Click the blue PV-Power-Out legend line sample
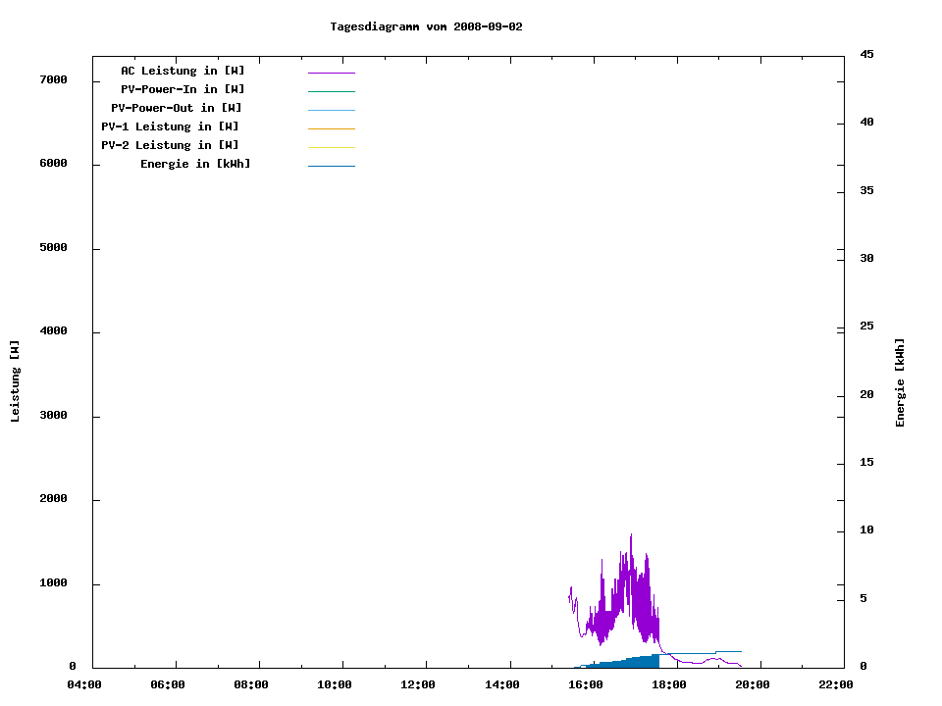This screenshot has width=942, height=706. coord(331,110)
